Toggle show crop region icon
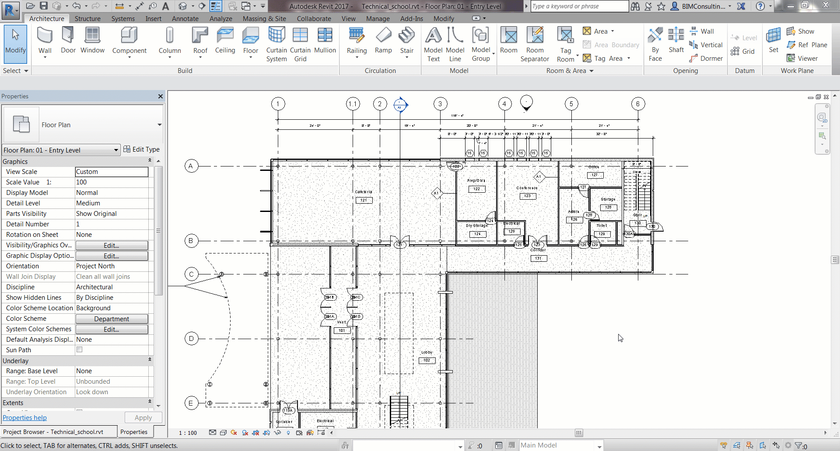Viewport: 840px width, 451px height. [266, 433]
